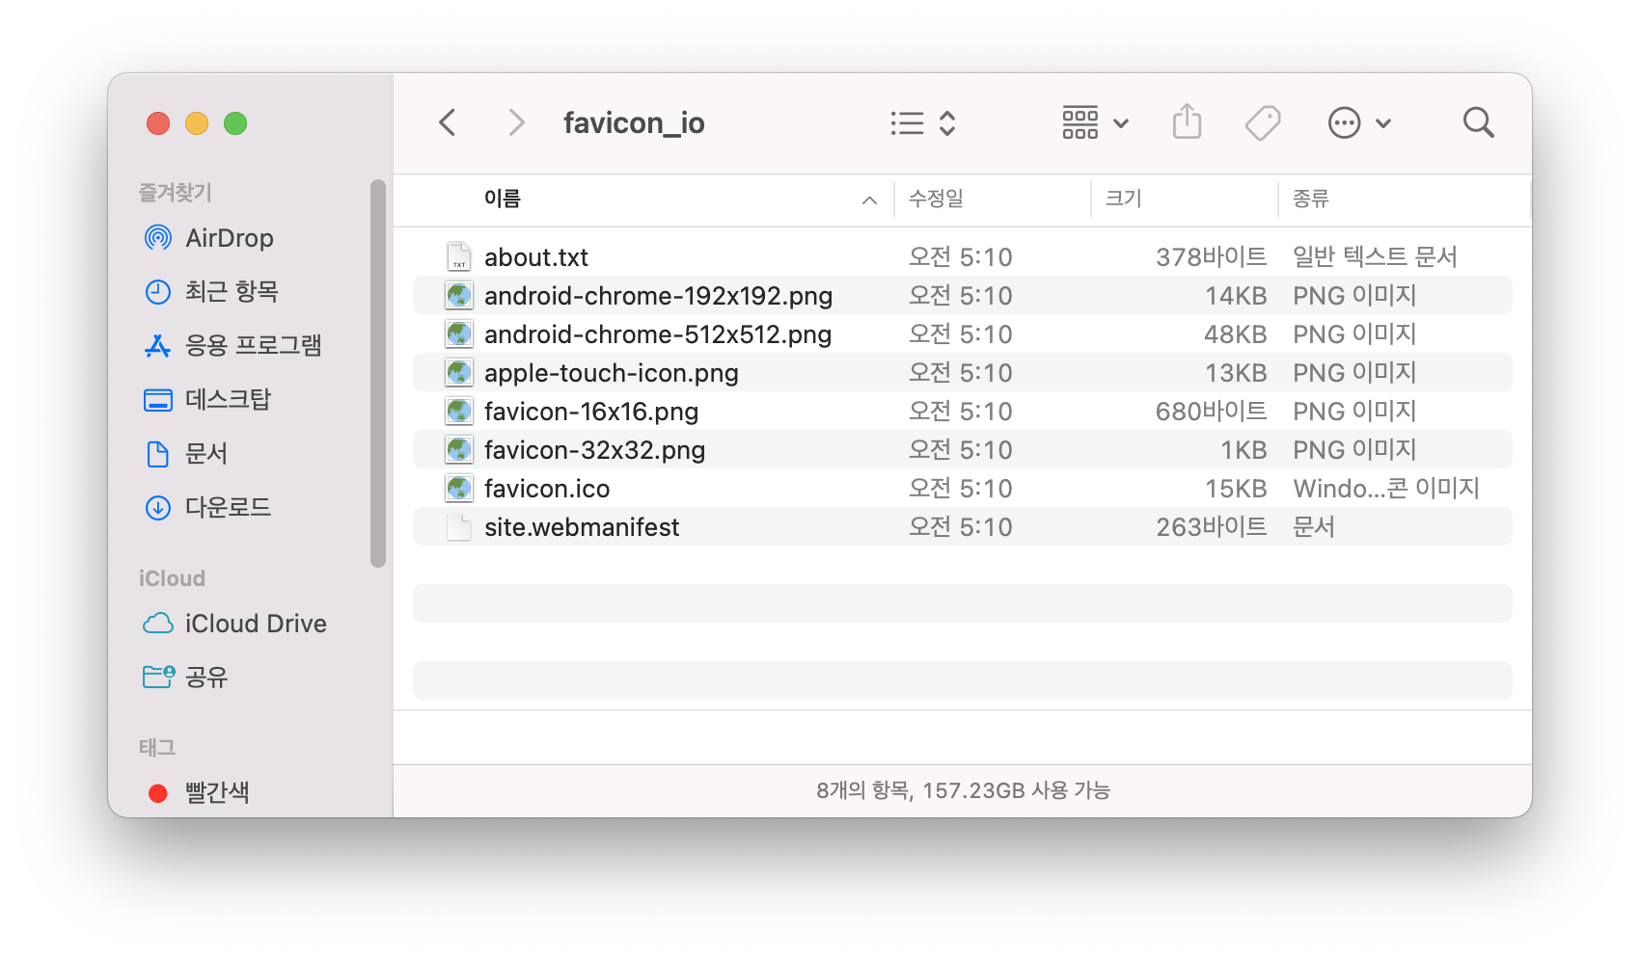The image size is (1640, 960).
Task: Click the download arrow icon beside 다운로드
Action: 157,507
